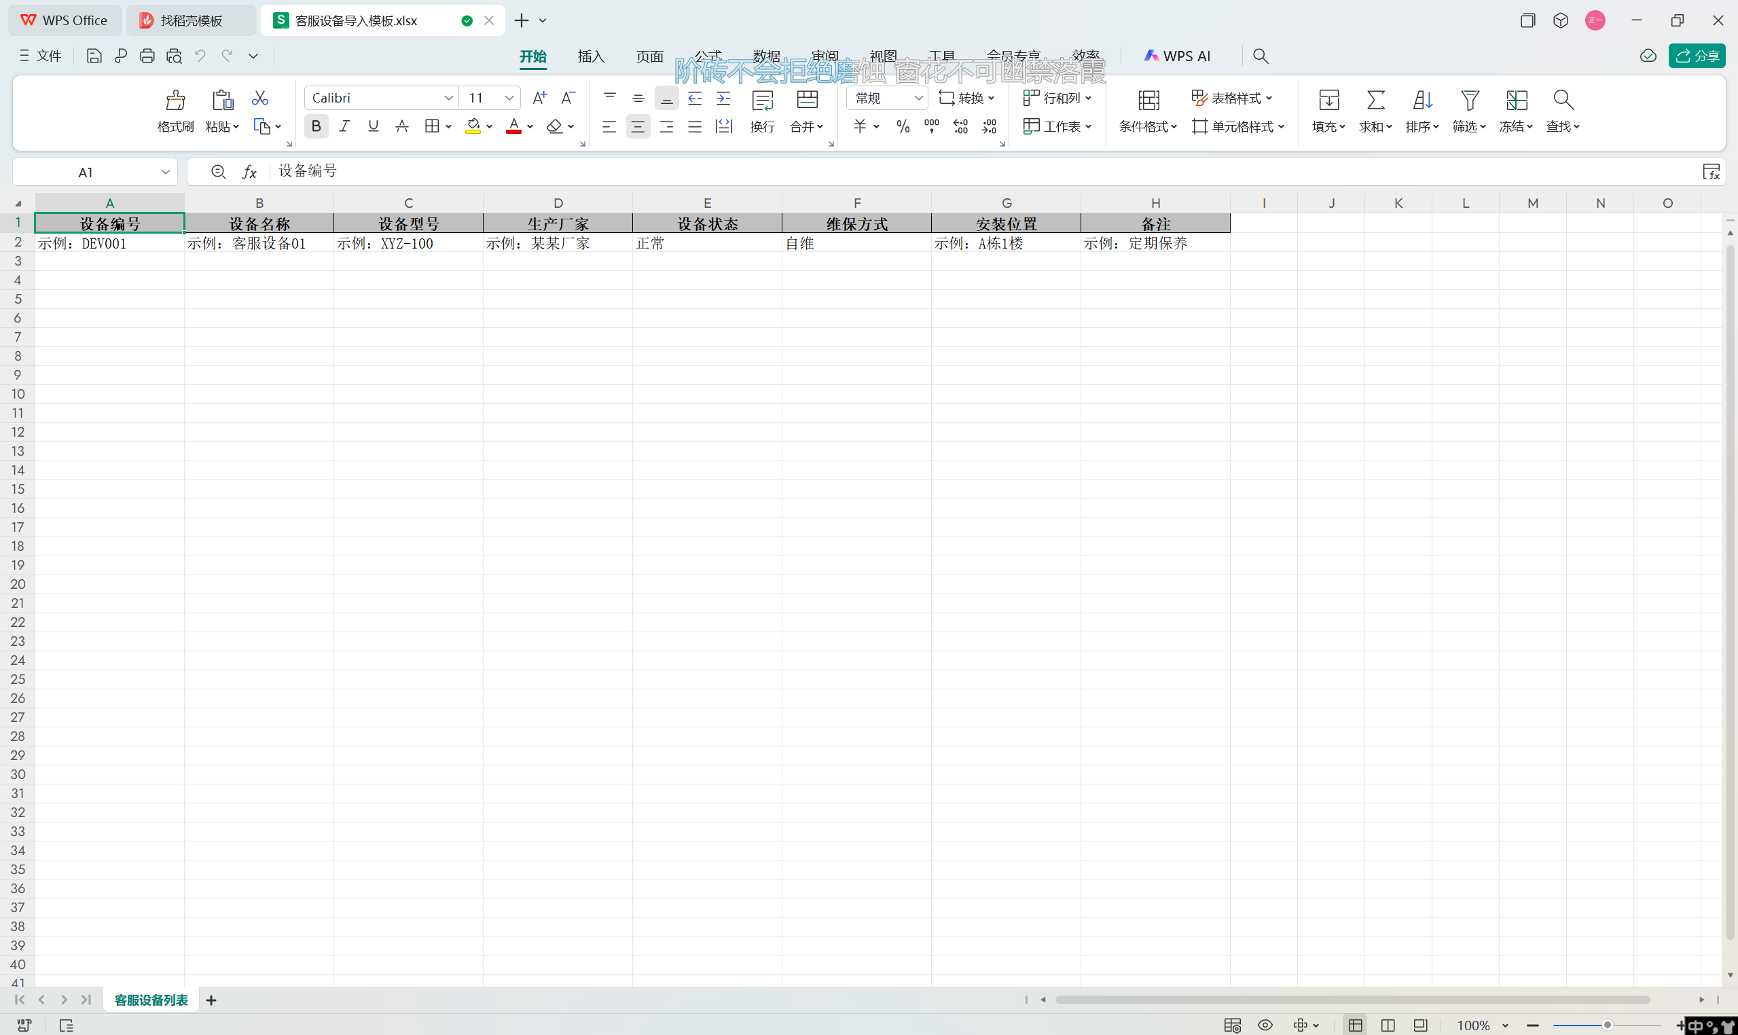
Task: Click the green 分享 share button
Action: click(1697, 56)
